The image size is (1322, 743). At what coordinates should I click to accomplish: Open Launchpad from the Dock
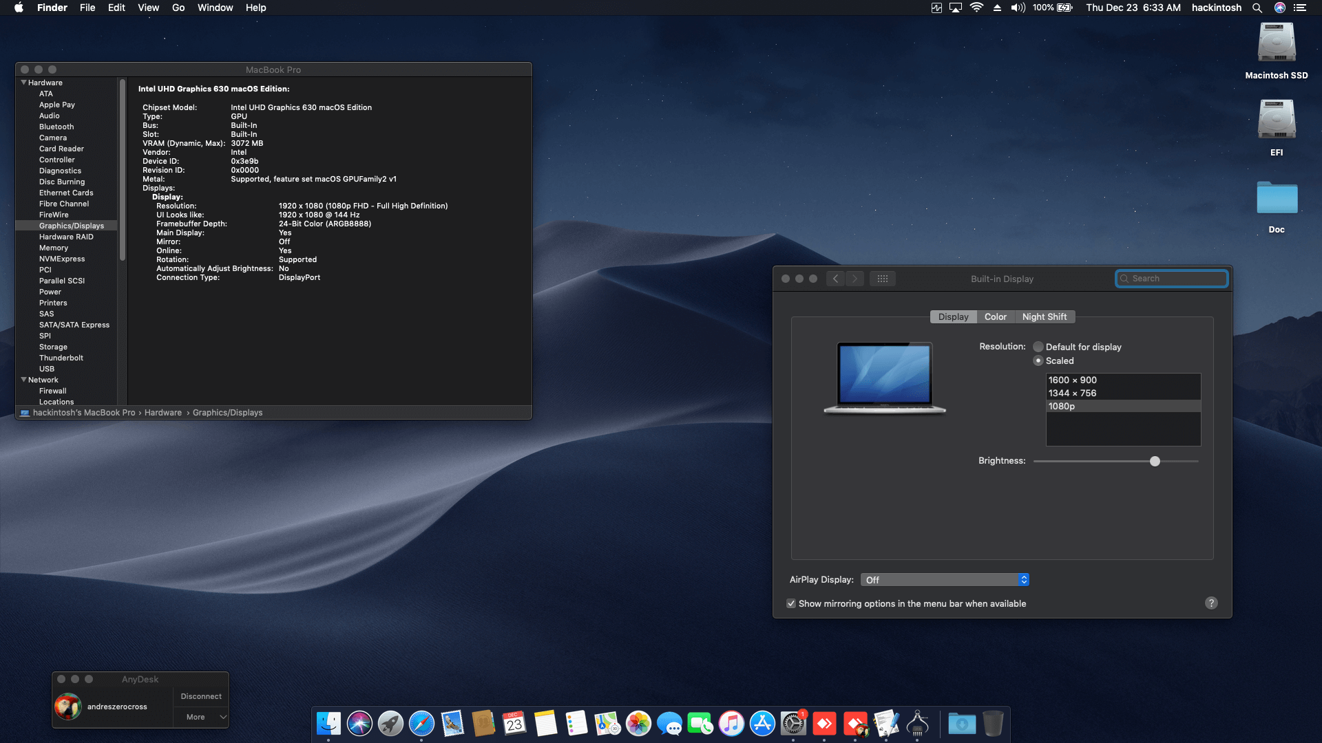(x=390, y=724)
